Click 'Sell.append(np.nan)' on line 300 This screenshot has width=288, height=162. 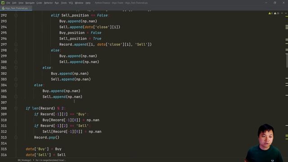(79, 62)
